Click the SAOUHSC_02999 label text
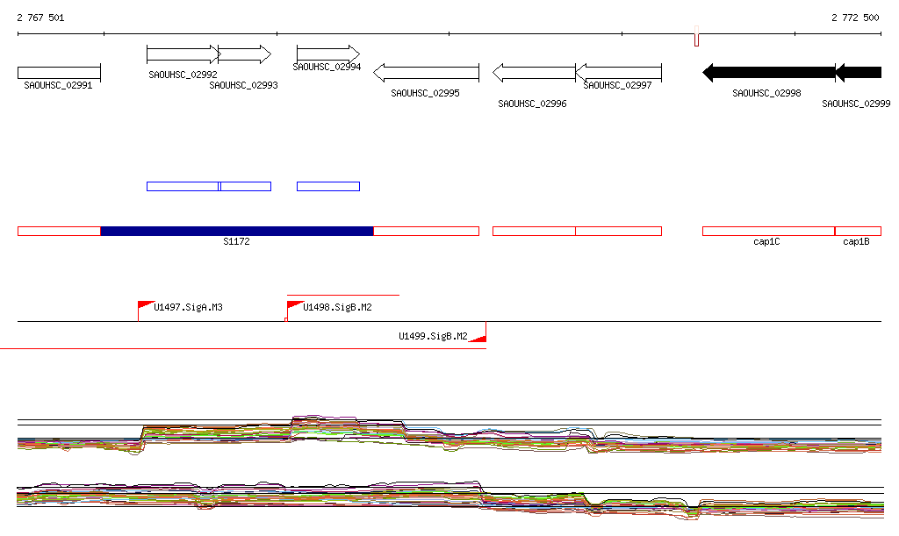Viewport: 899px width, 536px height. click(x=856, y=104)
